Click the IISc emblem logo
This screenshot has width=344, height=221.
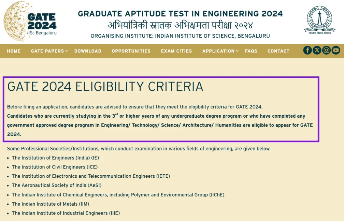pyautogui.click(x=319, y=20)
